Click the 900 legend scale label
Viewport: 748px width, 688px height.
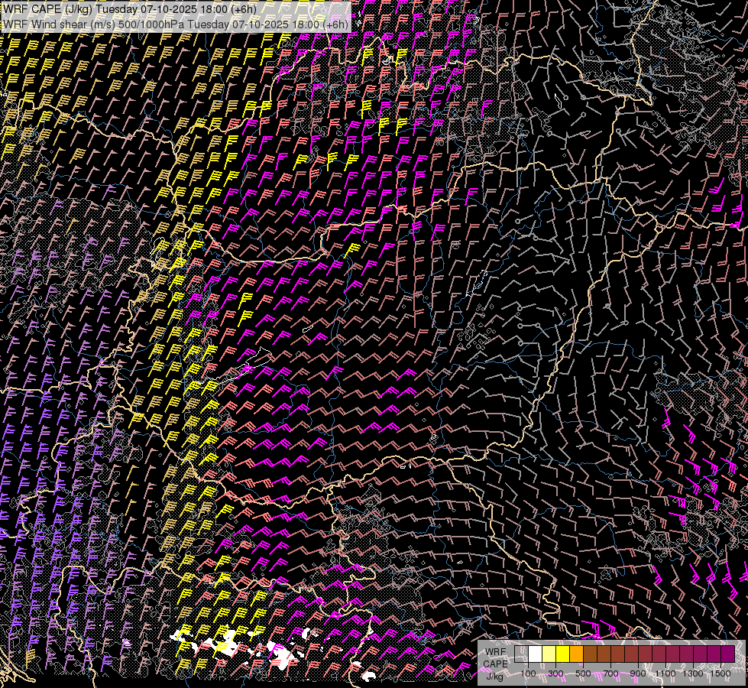[638, 673]
